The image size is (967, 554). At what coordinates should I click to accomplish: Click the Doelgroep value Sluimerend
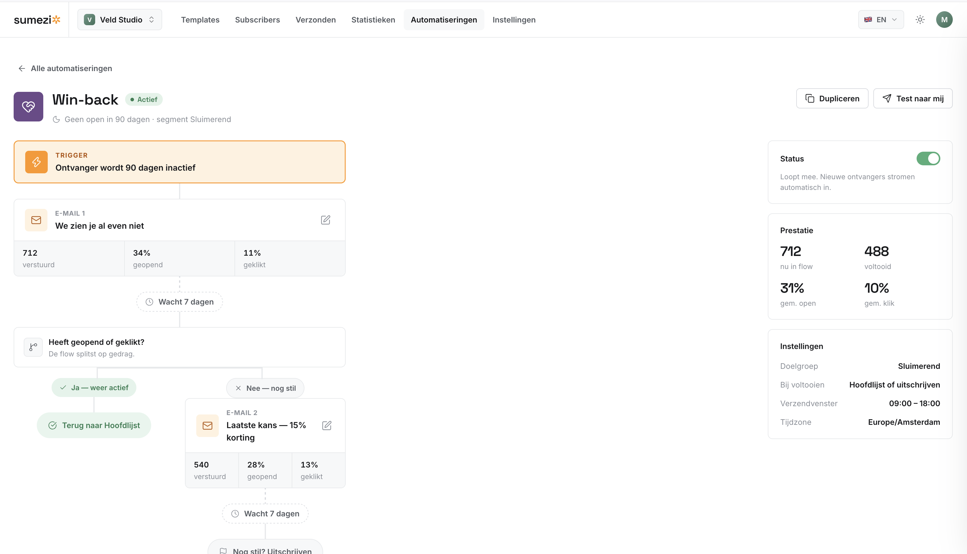coord(919,366)
